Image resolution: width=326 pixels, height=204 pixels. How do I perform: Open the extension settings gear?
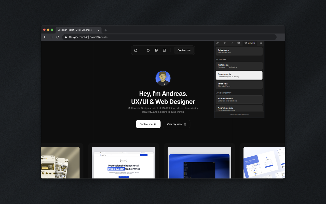[x=261, y=43]
